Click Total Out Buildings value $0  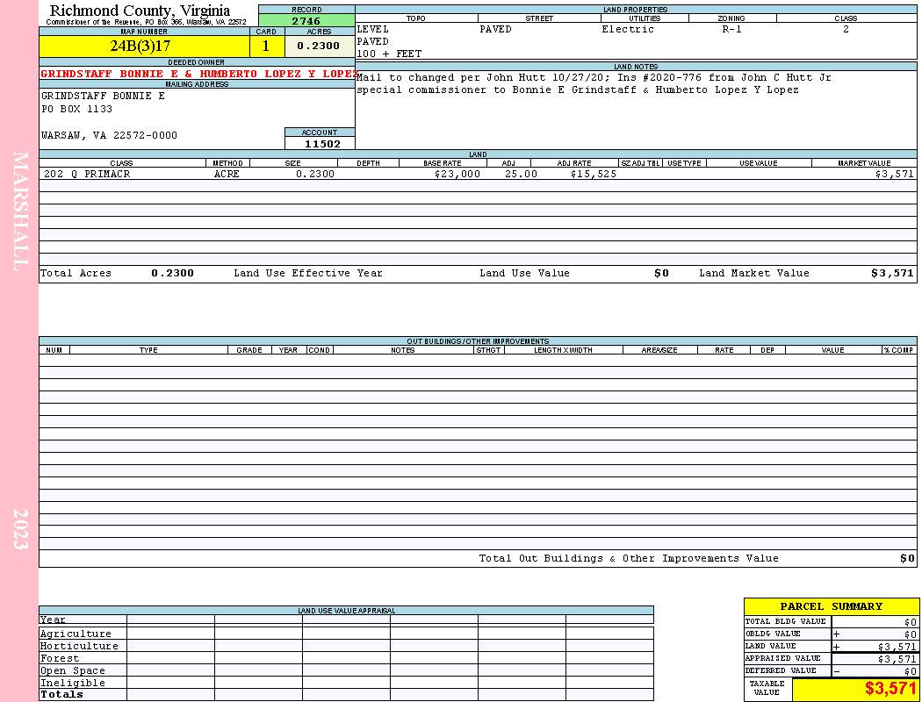click(x=907, y=558)
